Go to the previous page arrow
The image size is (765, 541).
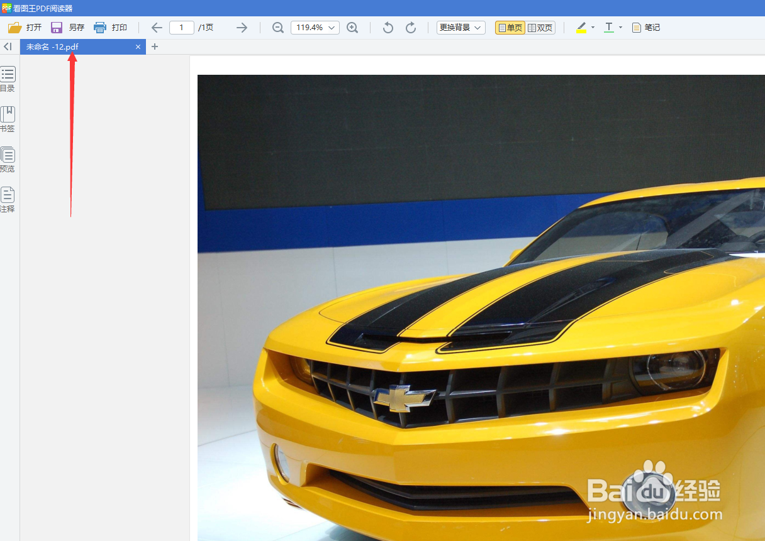[x=157, y=28]
